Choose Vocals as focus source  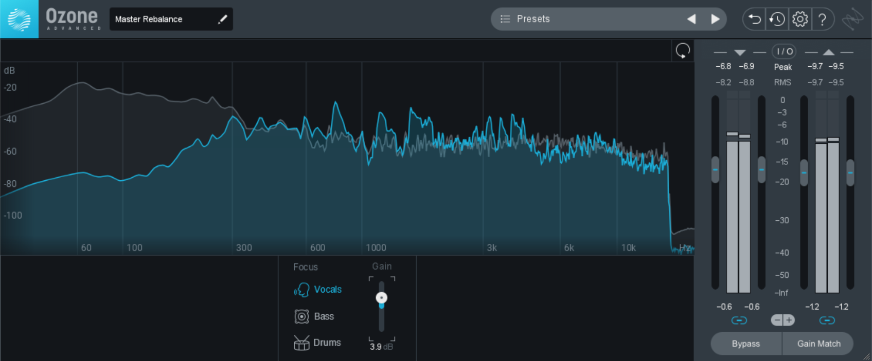pyautogui.click(x=328, y=290)
